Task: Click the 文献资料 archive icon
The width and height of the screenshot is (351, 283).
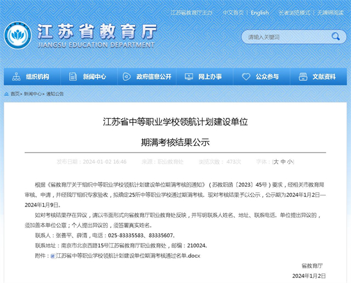Action: click(x=304, y=77)
